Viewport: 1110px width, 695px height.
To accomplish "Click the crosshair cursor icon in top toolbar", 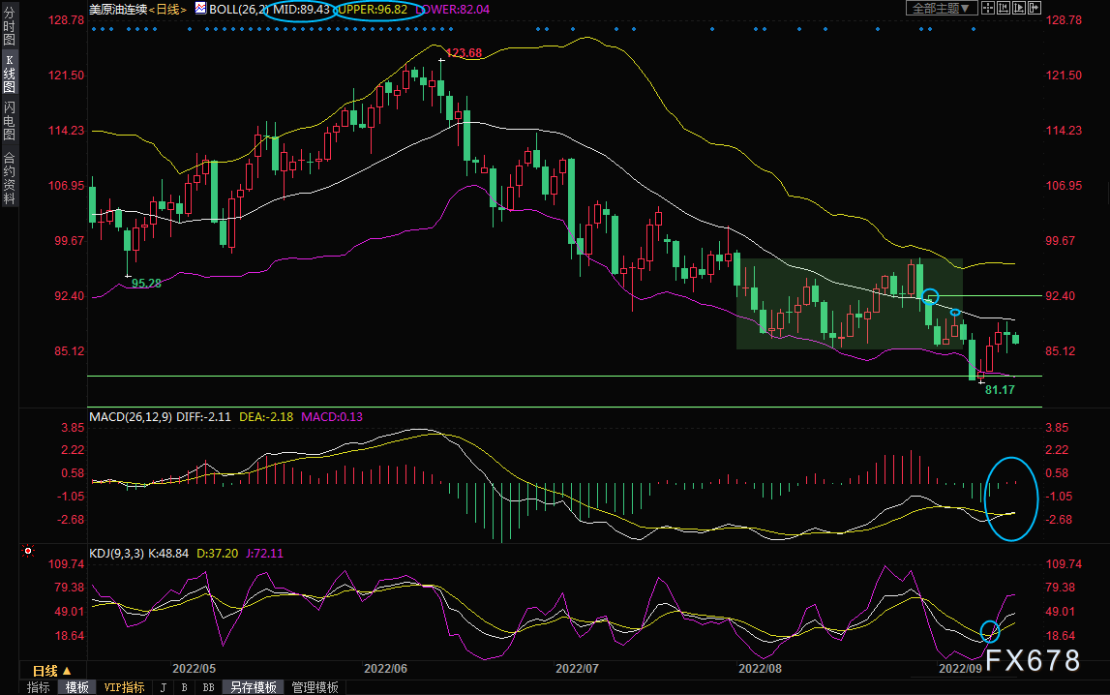I will point(987,8).
